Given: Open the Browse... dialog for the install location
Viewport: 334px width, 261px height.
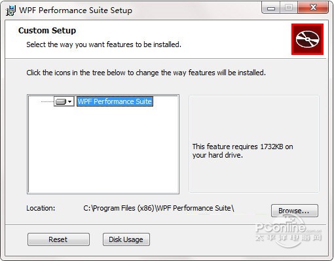Looking at the screenshot, I should (295, 211).
